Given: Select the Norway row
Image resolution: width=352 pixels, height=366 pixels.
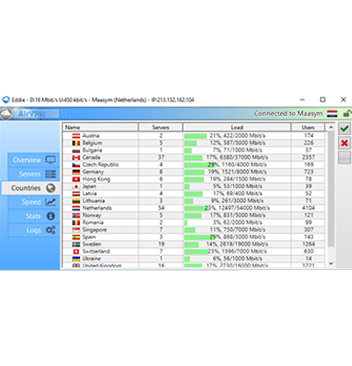Looking at the screenshot, I should pyautogui.click(x=194, y=216).
